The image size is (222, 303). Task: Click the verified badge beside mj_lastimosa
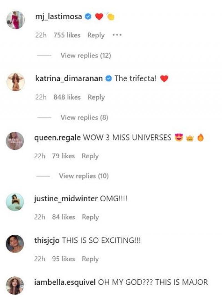[88, 17]
